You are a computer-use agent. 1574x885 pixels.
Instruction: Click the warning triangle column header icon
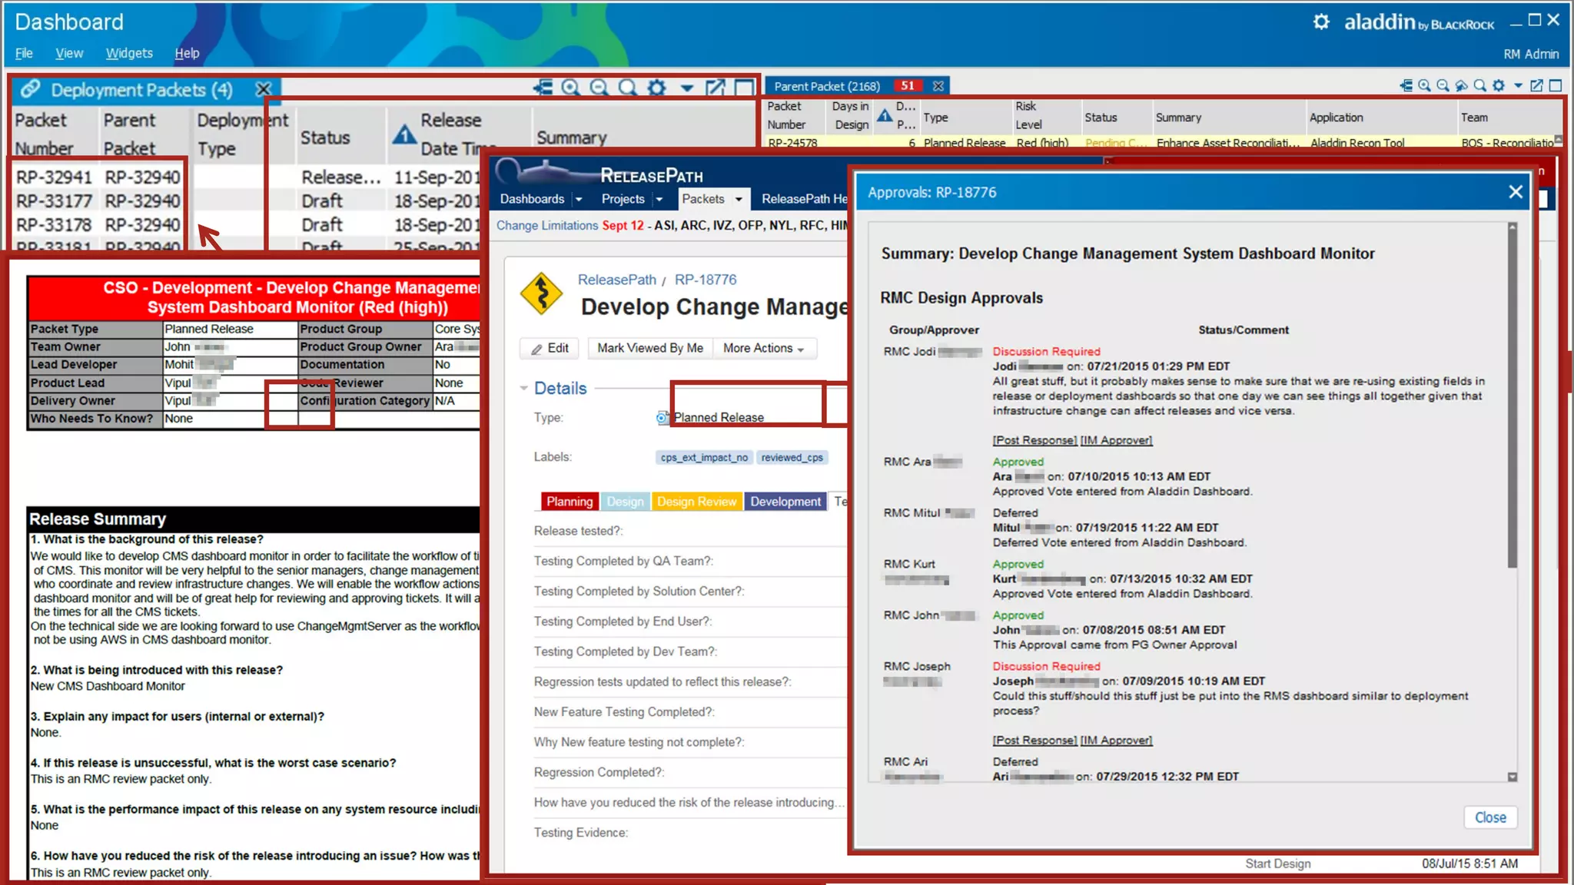(404, 135)
